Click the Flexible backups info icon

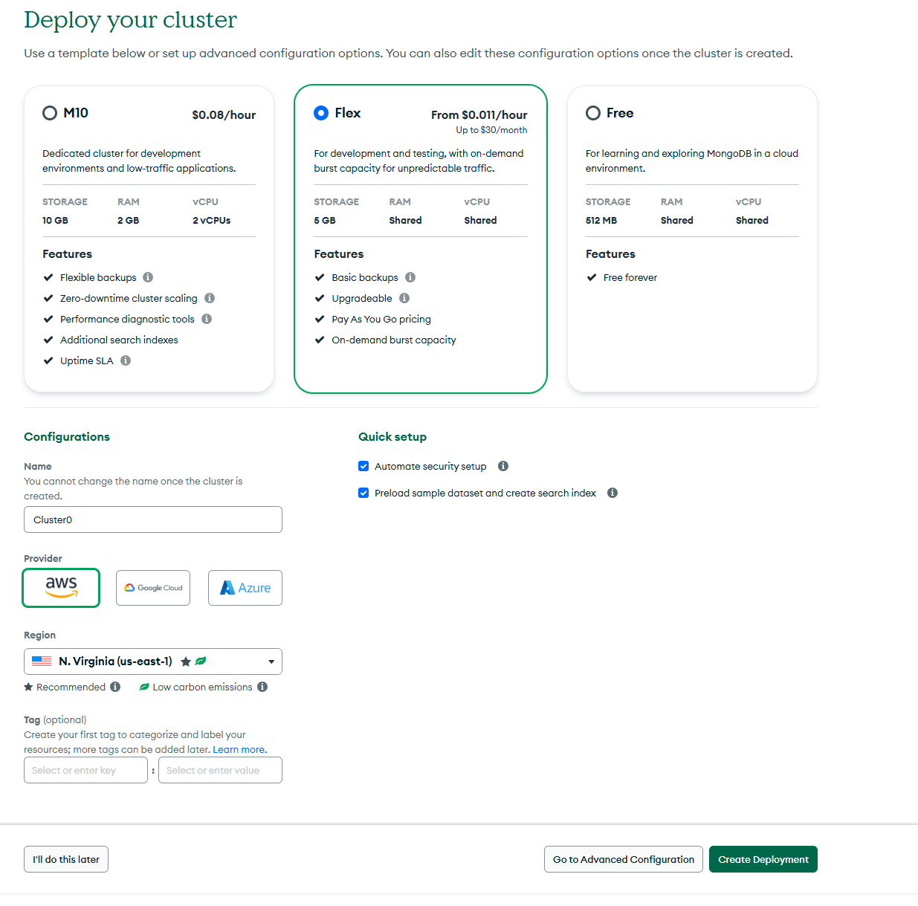[148, 277]
